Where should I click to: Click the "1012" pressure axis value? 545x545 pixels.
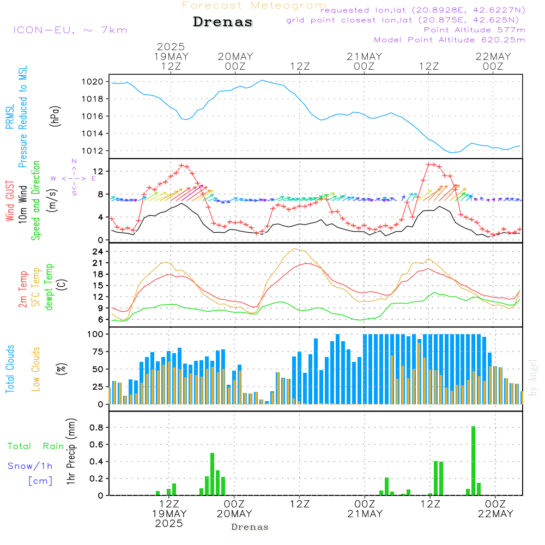tap(93, 151)
